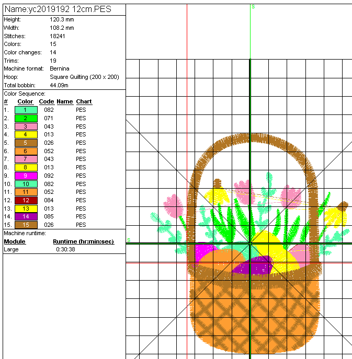Click the Width value 108.2 mm
Screen dimensions: 352x359
tap(62, 28)
